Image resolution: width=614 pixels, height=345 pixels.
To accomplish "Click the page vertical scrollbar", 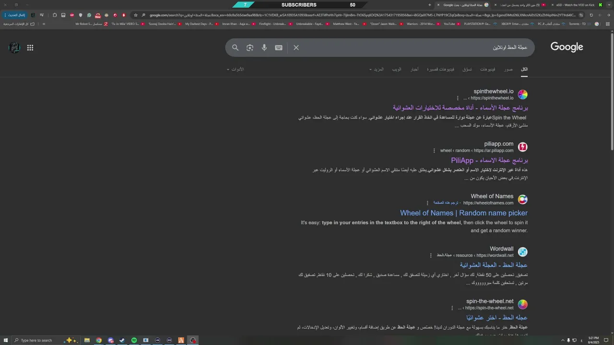I will [x=611, y=91].
